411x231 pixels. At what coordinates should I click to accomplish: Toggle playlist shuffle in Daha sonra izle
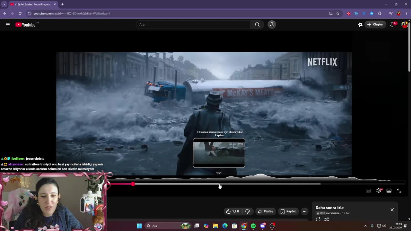327,219
